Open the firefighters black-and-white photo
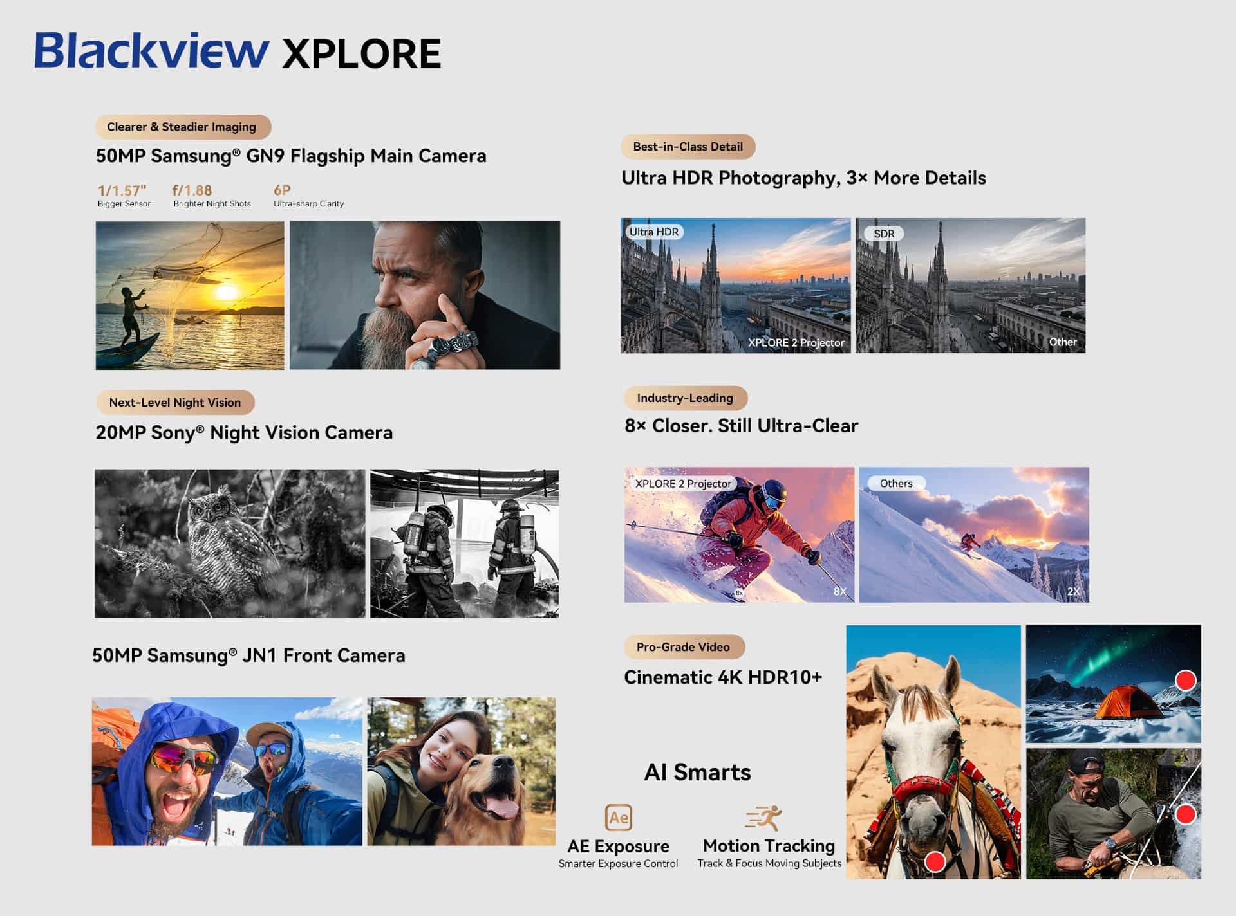 [464, 544]
